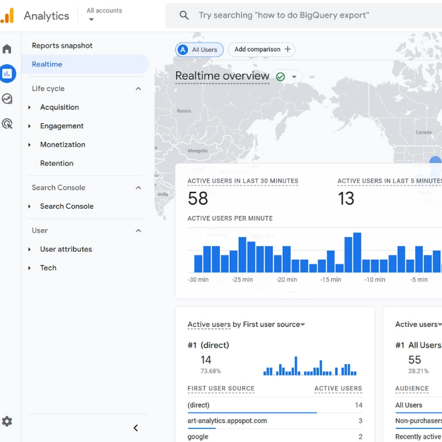The image size is (442, 442).
Task: Select the Reports icon in left rail
Action: tap(7, 73)
